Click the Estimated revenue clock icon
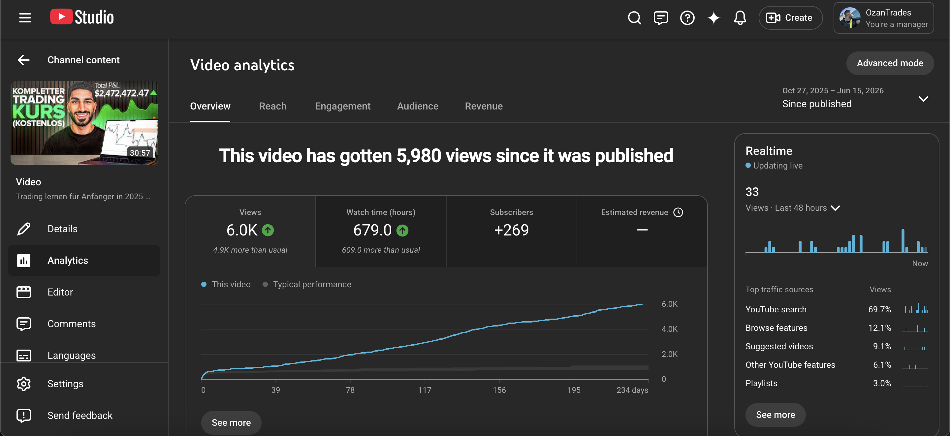 tap(678, 212)
